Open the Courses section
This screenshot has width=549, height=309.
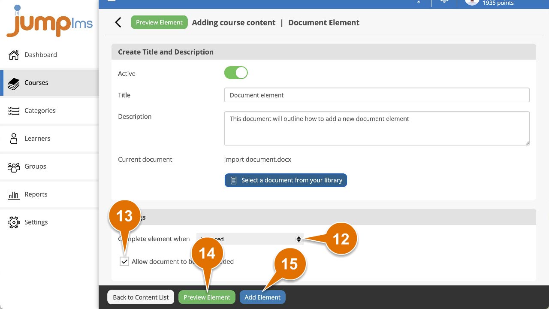[x=49, y=83]
